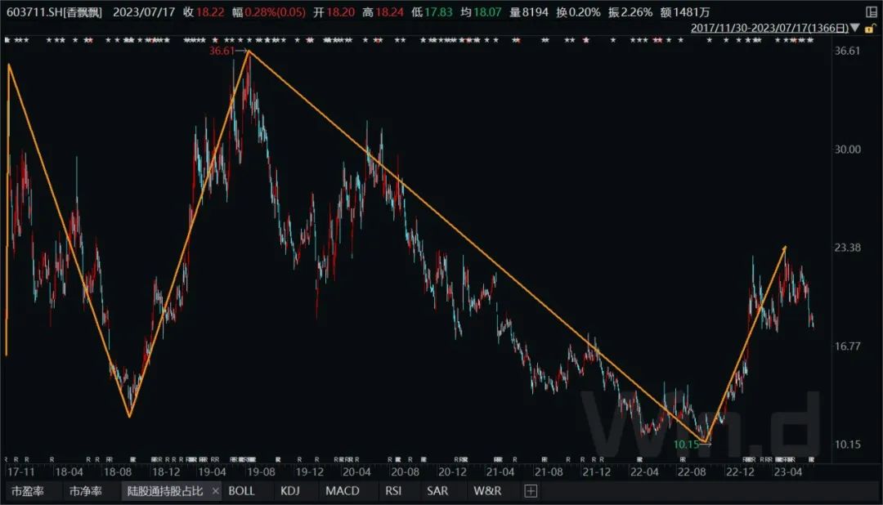Close the 陆股通持股占比 indicator tab
Screen dimensions: 883x505
click(x=216, y=491)
